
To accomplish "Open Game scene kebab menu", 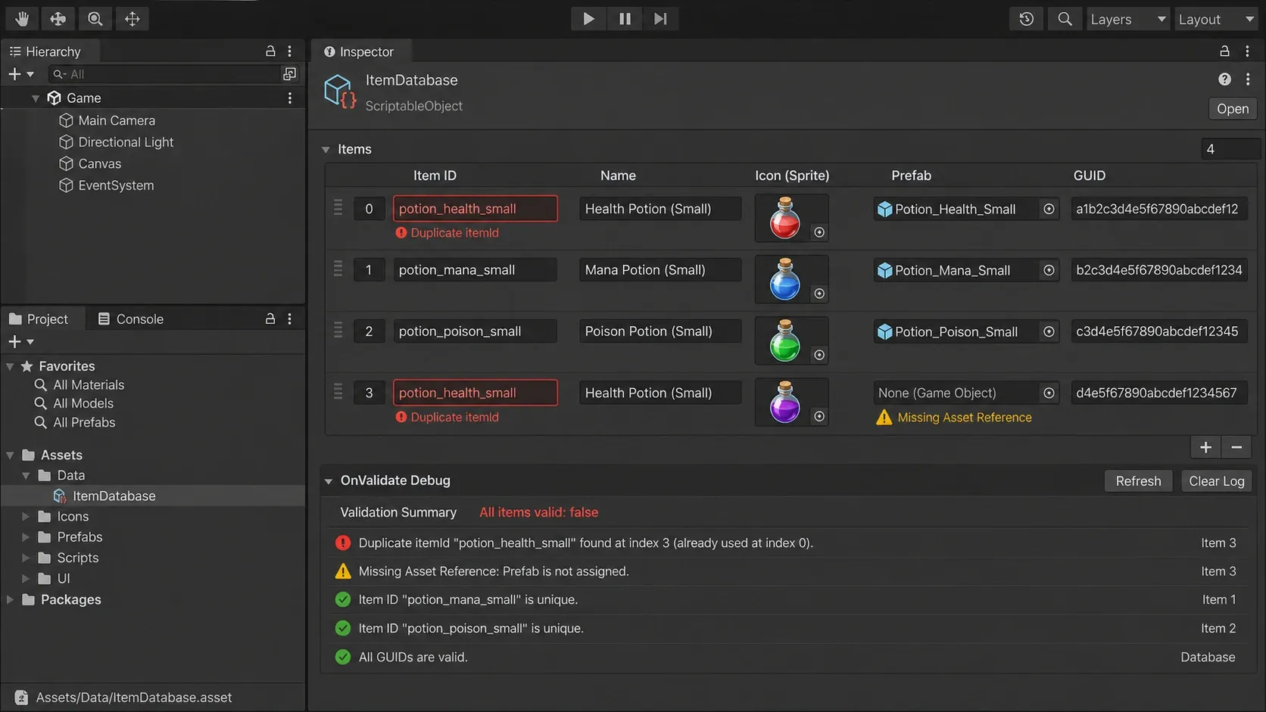I will tap(290, 98).
